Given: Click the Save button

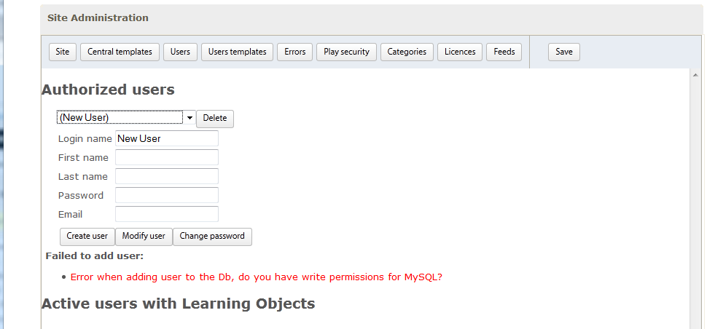Looking at the screenshot, I should pyautogui.click(x=564, y=52).
